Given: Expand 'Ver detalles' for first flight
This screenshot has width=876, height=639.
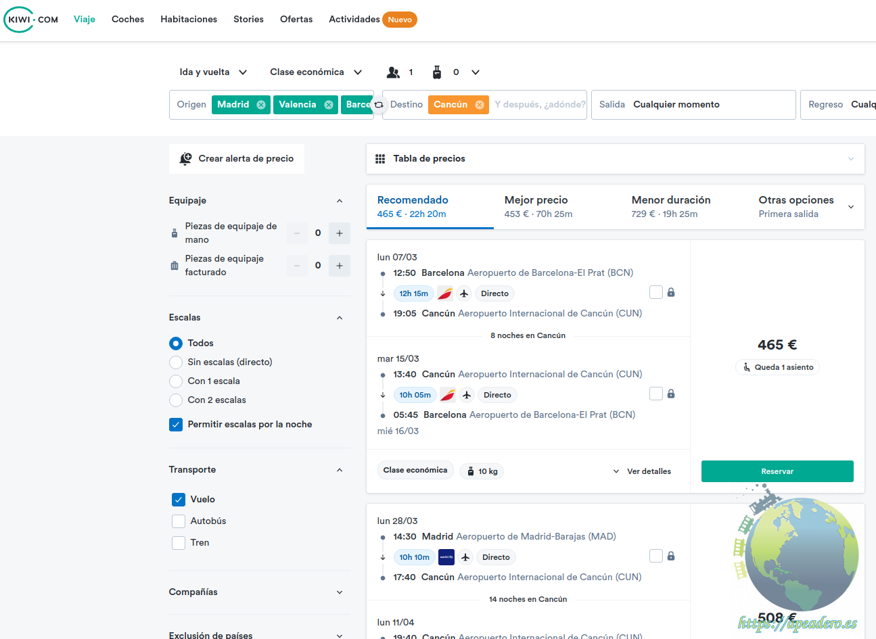Looking at the screenshot, I should [x=642, y=471].
